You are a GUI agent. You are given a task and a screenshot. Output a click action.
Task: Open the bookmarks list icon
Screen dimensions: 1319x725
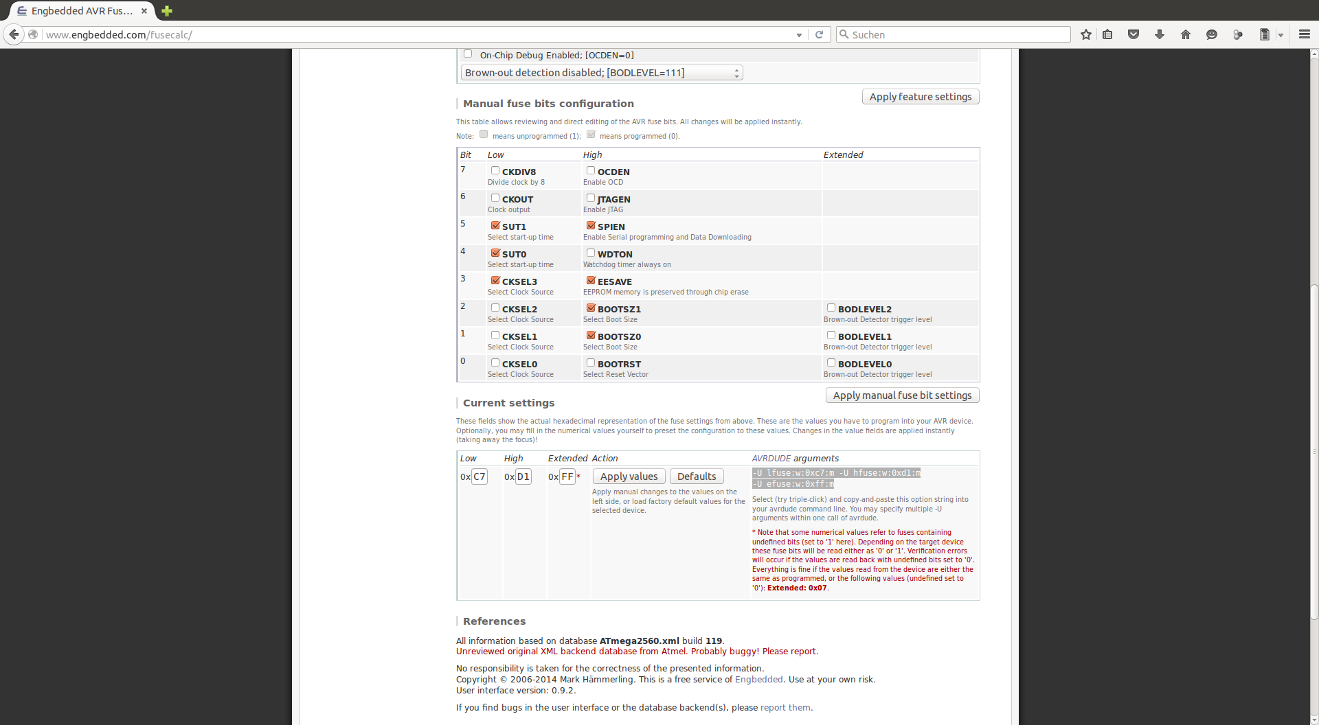pos(1107,34)
